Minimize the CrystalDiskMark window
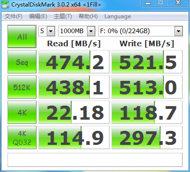This screenshot has height=172, width=190. click(x=148, y=3)
